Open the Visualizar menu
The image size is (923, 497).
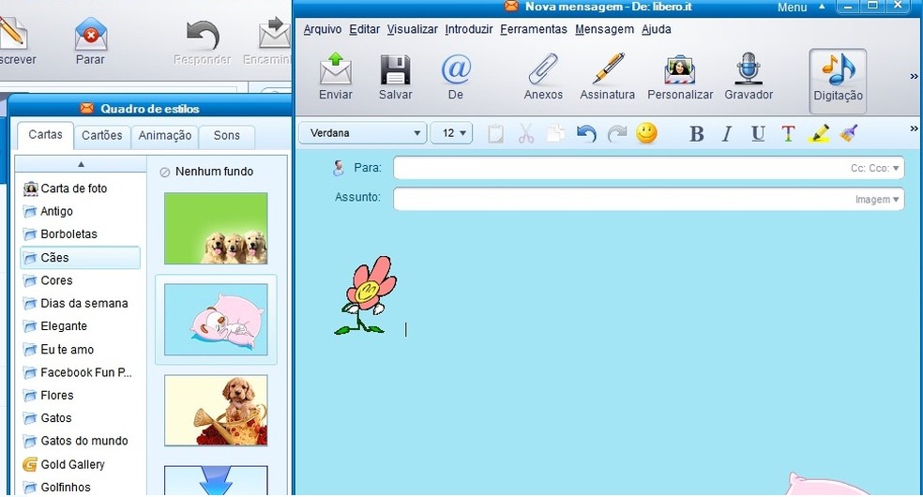412,29
